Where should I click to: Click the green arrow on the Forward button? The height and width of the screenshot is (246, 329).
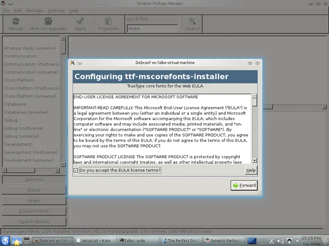236,185
